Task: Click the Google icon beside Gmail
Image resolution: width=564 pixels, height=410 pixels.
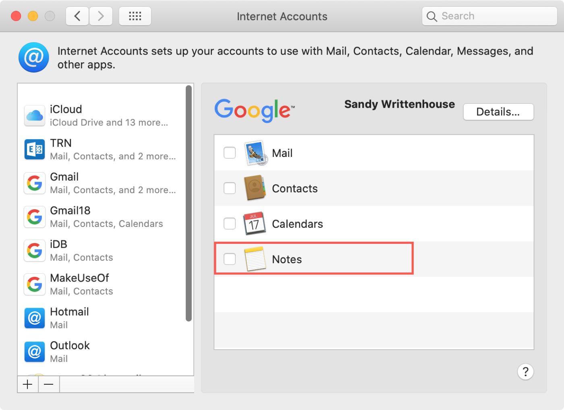Action: [35, 183]
